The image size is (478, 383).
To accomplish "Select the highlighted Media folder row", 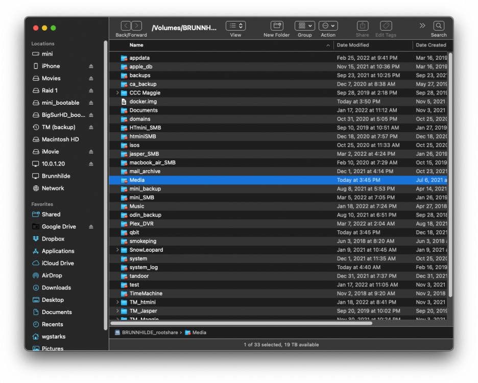I will click(278, 180).
